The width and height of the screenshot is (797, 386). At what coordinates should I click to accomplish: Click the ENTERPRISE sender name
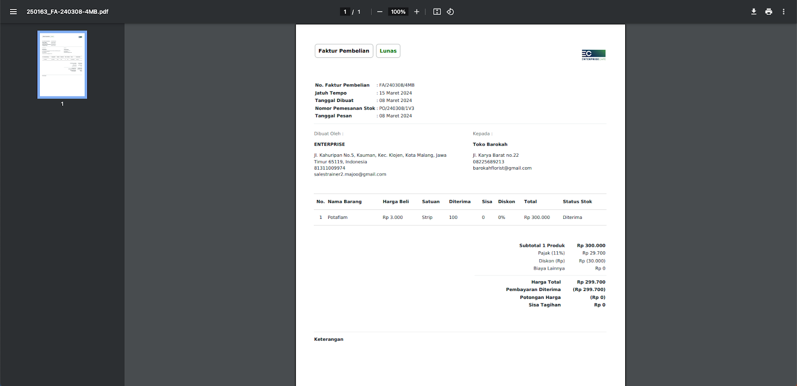[329, 144]
